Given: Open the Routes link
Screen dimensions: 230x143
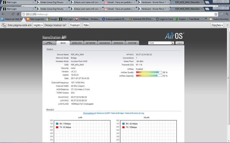Looking at the screenshot, I should tap(135, 113).
